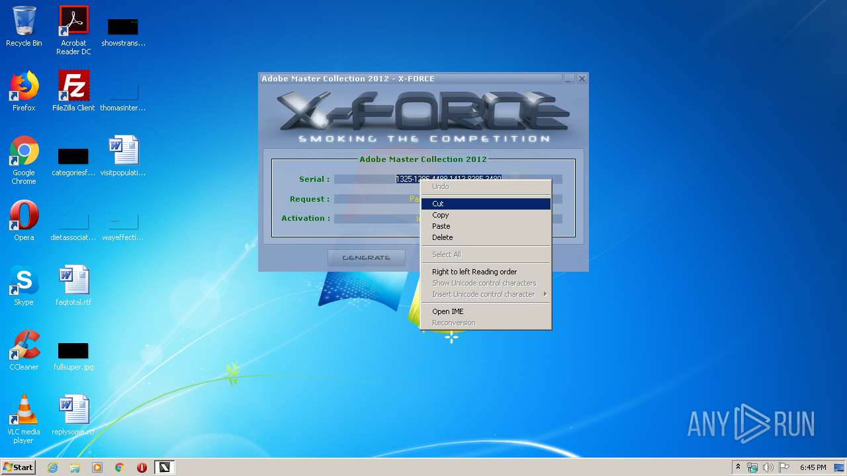Screen dimensions: 847x476
Task: Open faqtotal.rtf document icon
Action: tap(73, 286)
